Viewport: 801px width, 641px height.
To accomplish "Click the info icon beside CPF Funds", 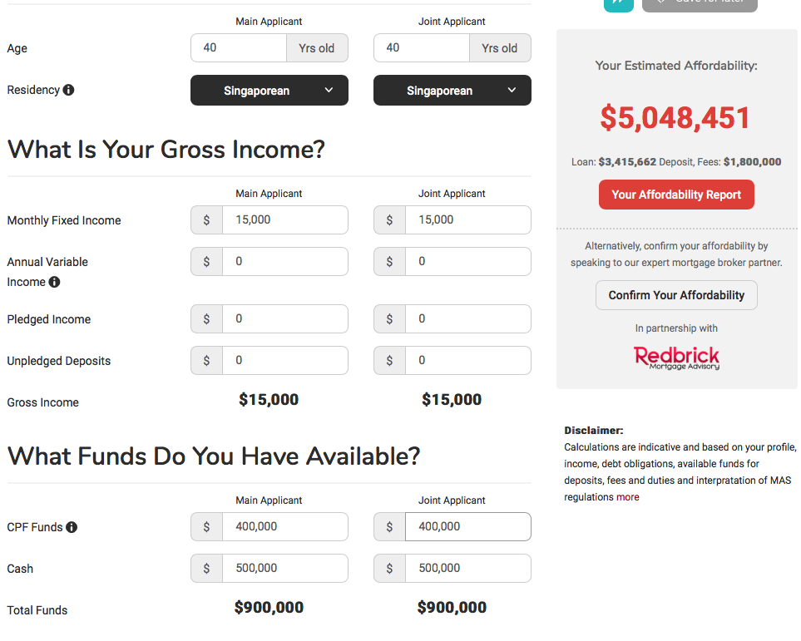I will pyautogui.click(x=72, y=527).
